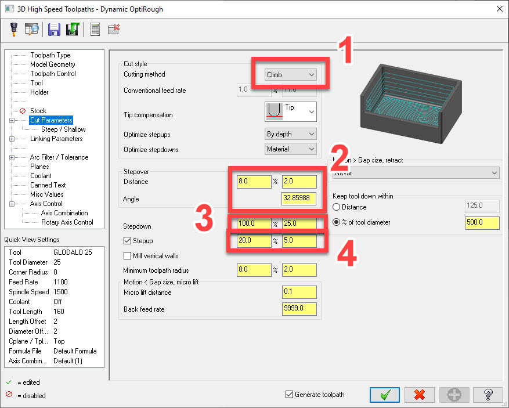
Task: Click the blue floppy save parameters icon
Action: click(x=54, y=30)
